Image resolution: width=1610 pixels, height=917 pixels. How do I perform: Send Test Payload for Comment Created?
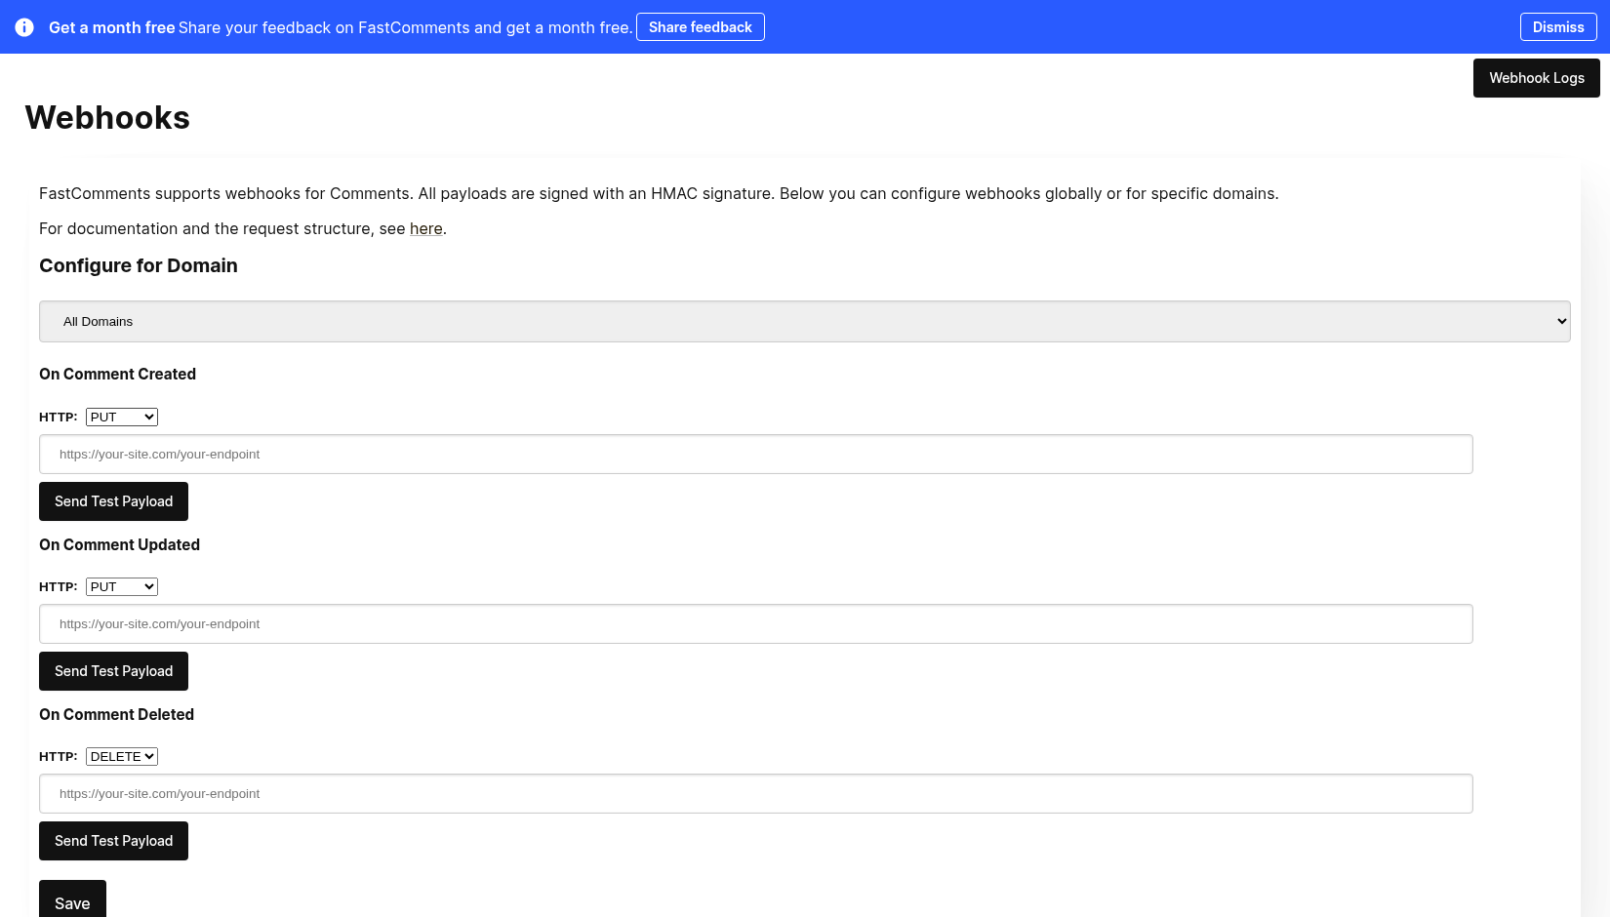[x=113, y=501]
